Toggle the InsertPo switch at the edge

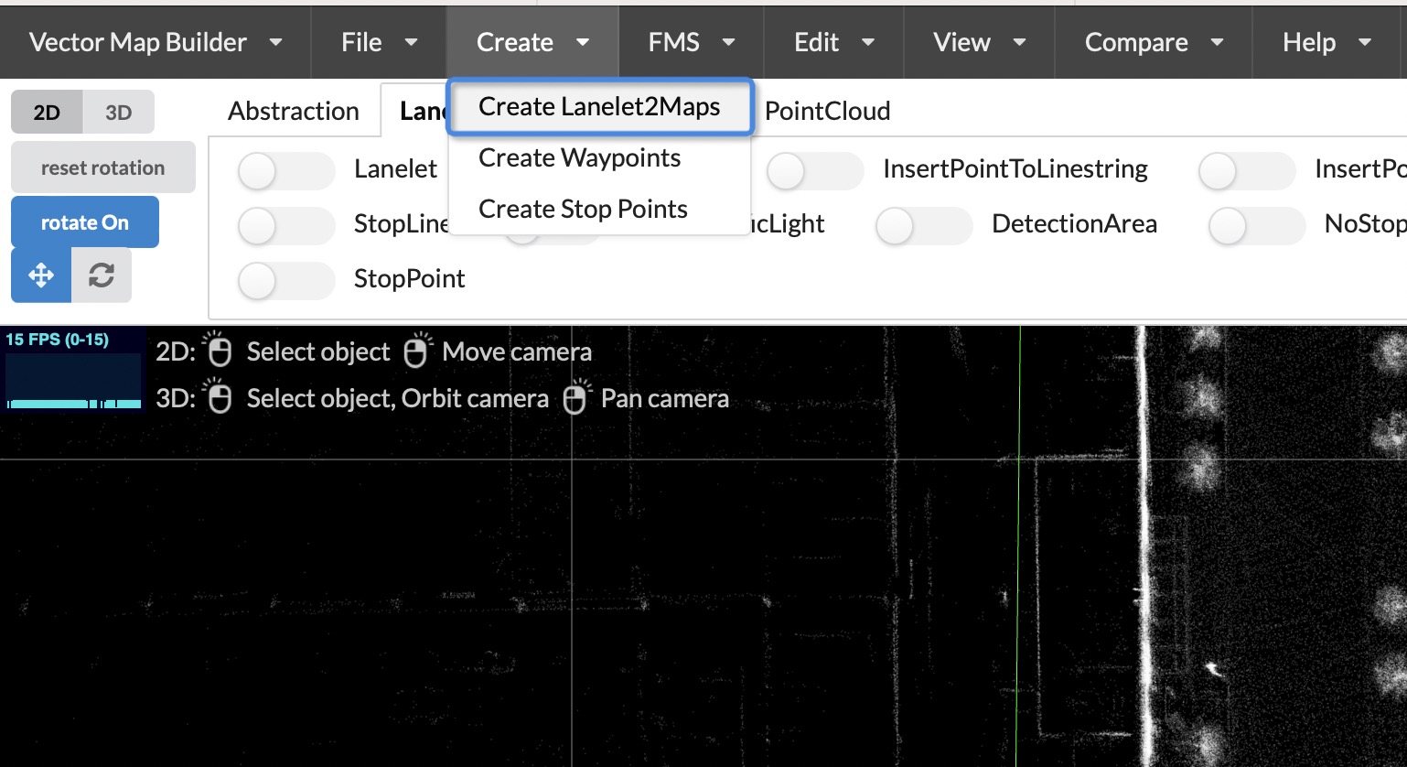tap(1247, 171)
